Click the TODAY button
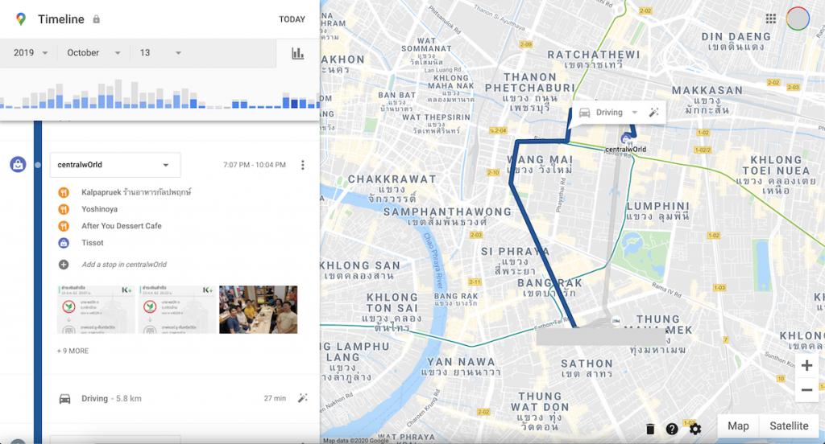This screenshot has width=825, height=444. click(x=292, y=19)
